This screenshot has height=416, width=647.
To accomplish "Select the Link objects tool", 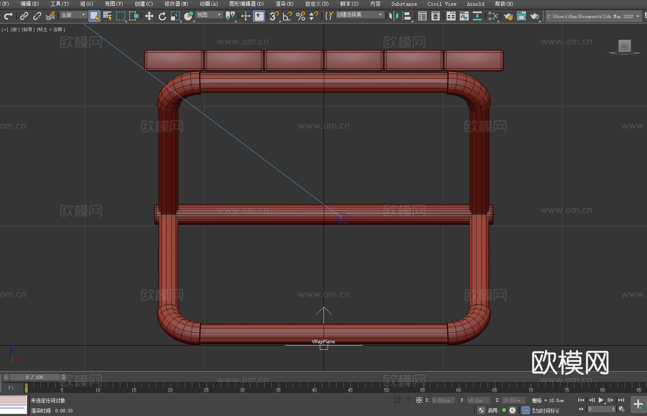I will (x=24, y=16).
